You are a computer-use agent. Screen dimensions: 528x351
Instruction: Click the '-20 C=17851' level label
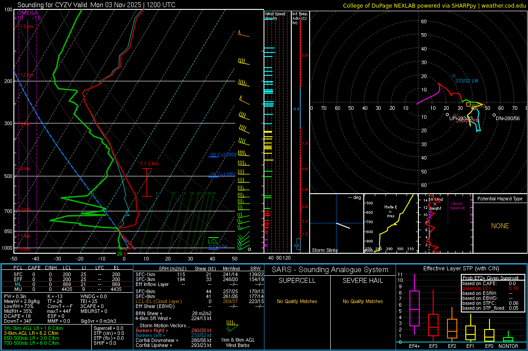click(222, 174)
